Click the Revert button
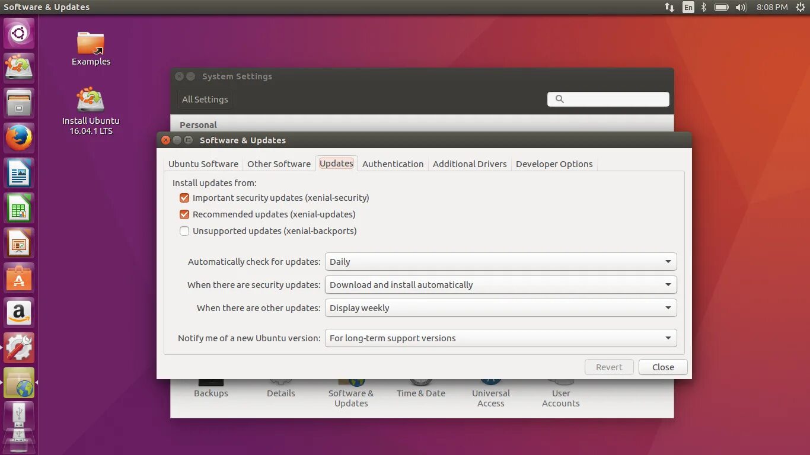The image size is (810, 455). point(609,367)
